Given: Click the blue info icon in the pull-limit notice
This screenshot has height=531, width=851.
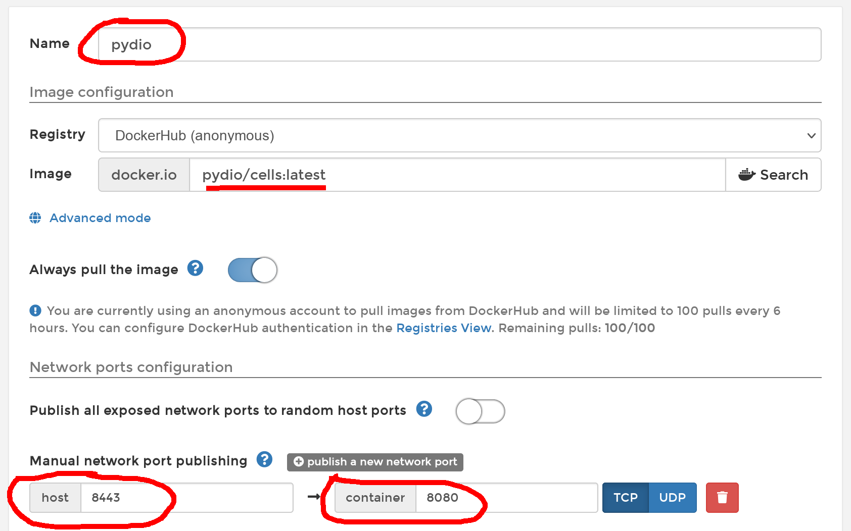Looking at the screenshot, I should coord(35,310).
